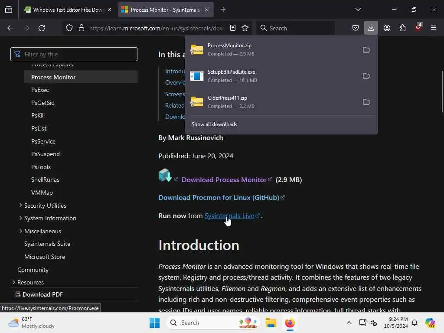Screen dimensions: 444x333
Task: Open uBlock Origin extension icon
Action: (x=418, y=27)
